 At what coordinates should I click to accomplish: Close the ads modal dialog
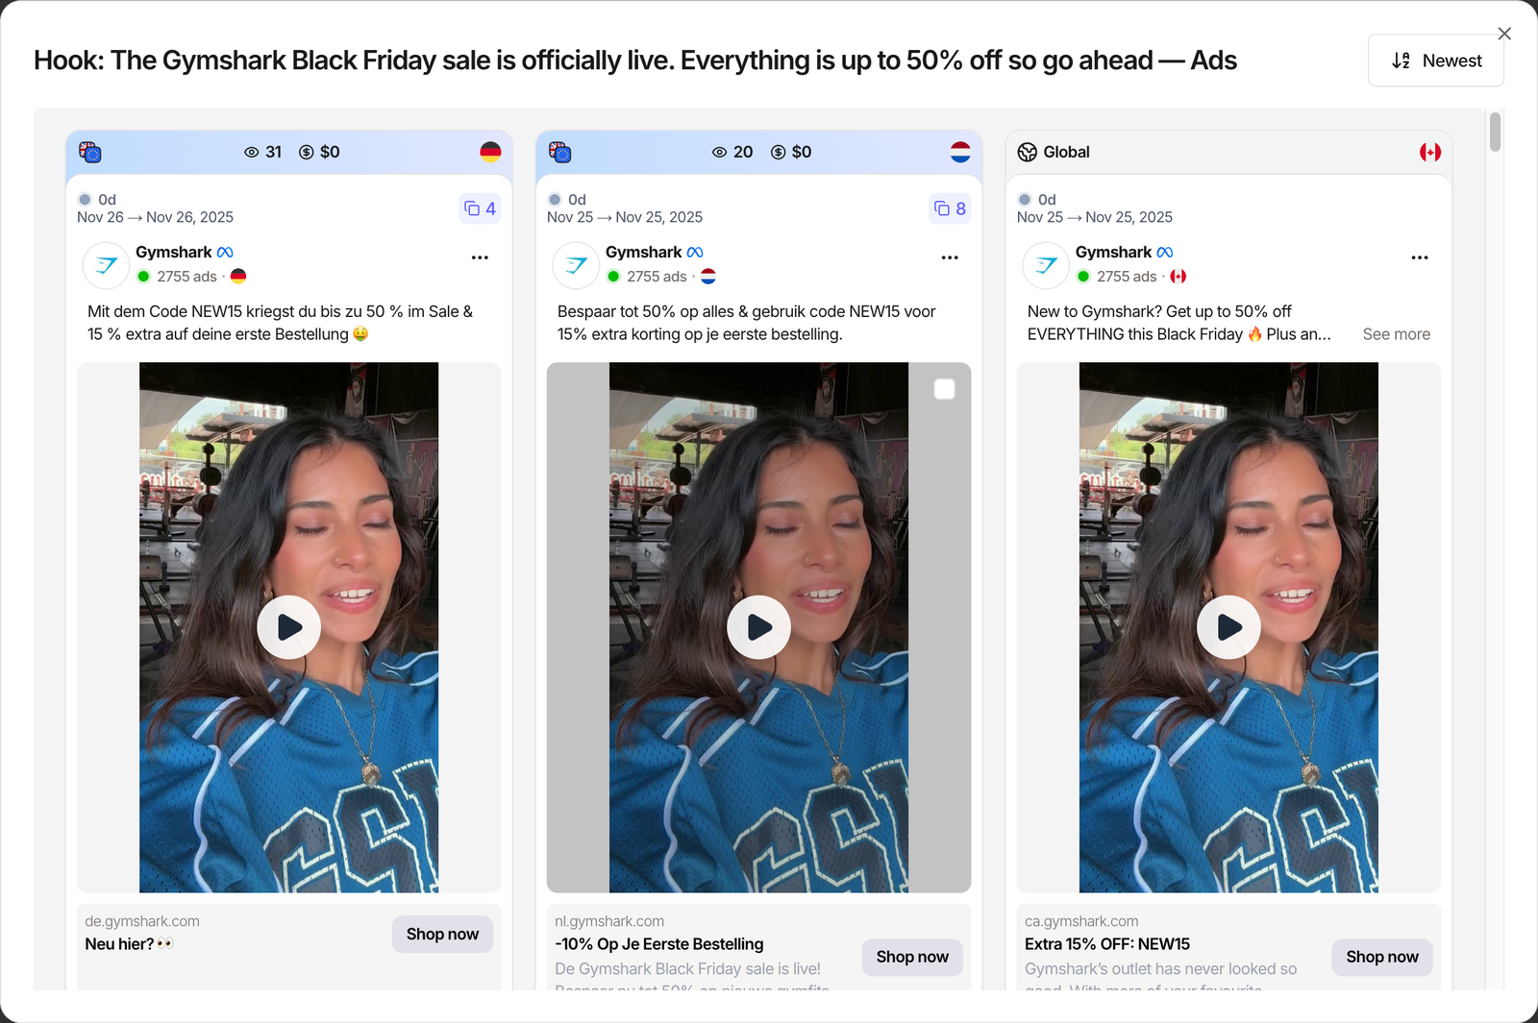[x=1504, y=34]
